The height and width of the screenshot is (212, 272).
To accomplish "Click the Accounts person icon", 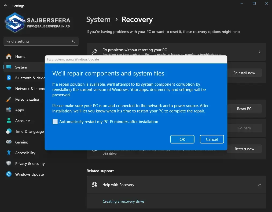I will (x=9, y=121).
